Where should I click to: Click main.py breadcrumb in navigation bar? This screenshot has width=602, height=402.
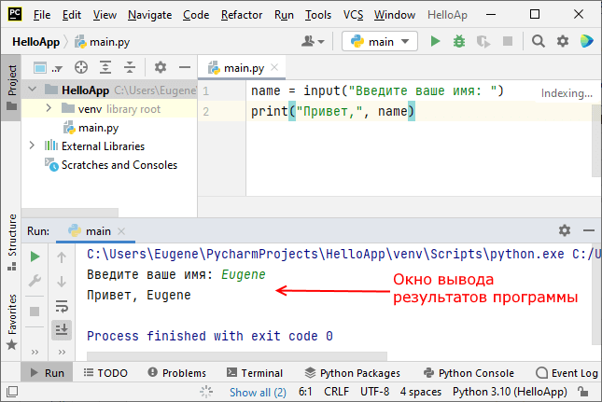[102, 41]
